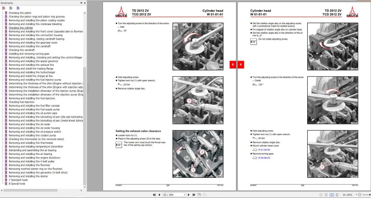Click the bookmarks horizontal scrollbar right arrow
371x198 pixels.
point(82,190)
